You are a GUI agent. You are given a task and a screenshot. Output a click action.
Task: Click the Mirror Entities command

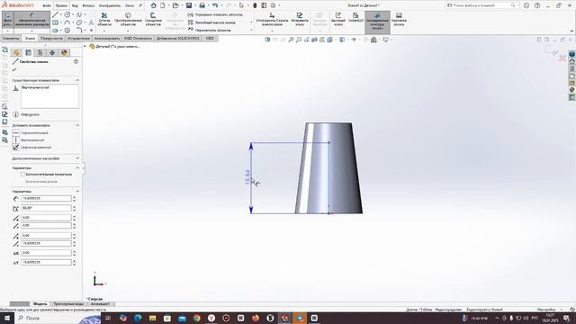(x=215, y=14)
